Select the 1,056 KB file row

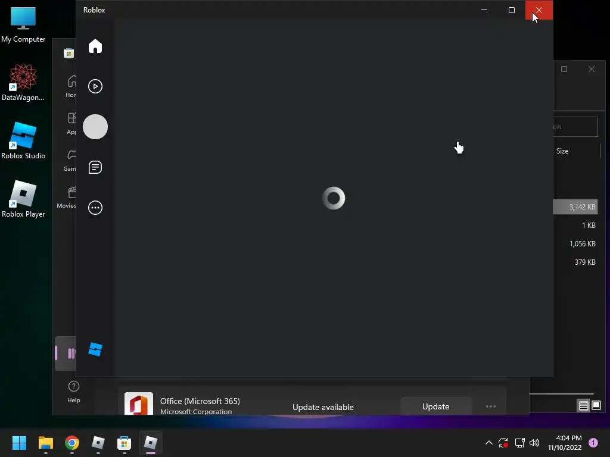pyautogui.click(x=575, y=243)
